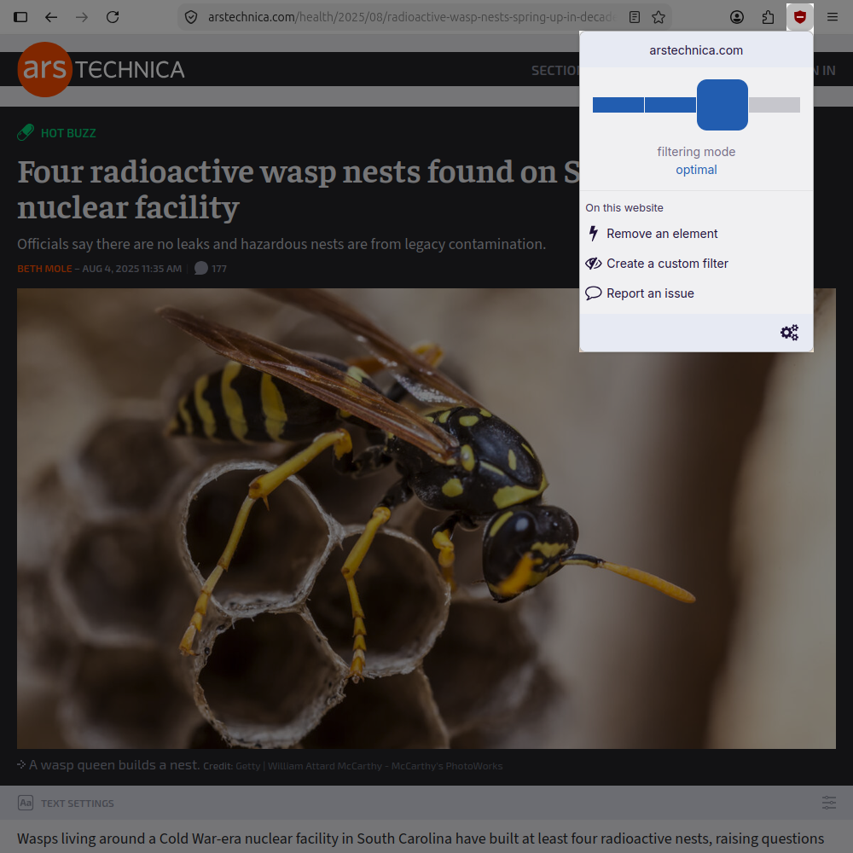The width and height of the screenshot is (853, 853).
Task: Go forward with the forward arrow
Action: tap(82, 17)
